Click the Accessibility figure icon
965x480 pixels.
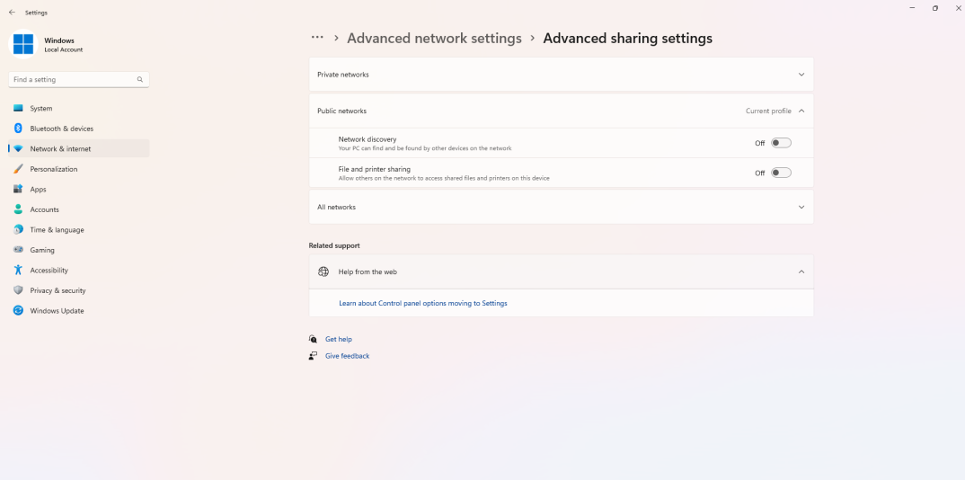tap(19, 271)
